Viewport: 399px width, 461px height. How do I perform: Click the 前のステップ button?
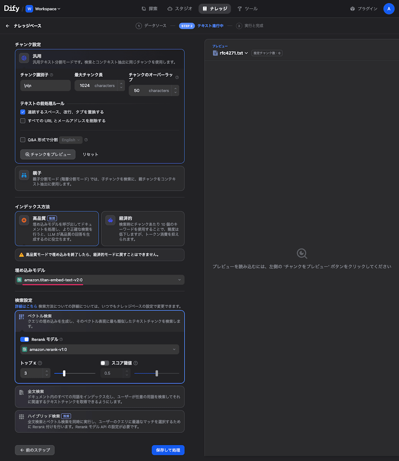tap(35, 450)
